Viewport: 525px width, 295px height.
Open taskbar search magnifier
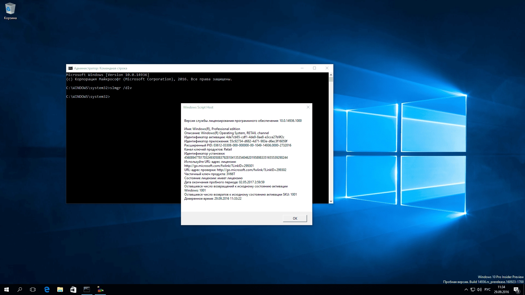[x=20, y=290]
